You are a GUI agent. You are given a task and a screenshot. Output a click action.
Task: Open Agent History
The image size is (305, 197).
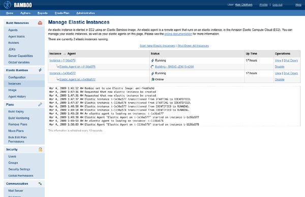(17, 96)
